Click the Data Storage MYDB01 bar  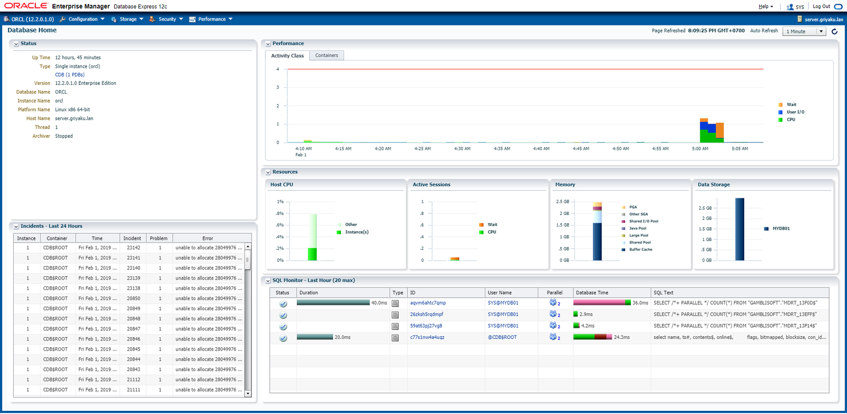740,229
